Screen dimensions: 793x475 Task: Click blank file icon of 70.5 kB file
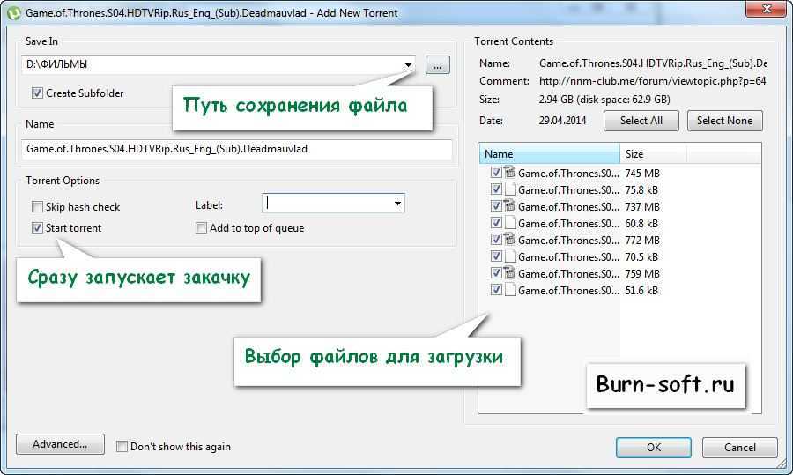tap(510, 256)
